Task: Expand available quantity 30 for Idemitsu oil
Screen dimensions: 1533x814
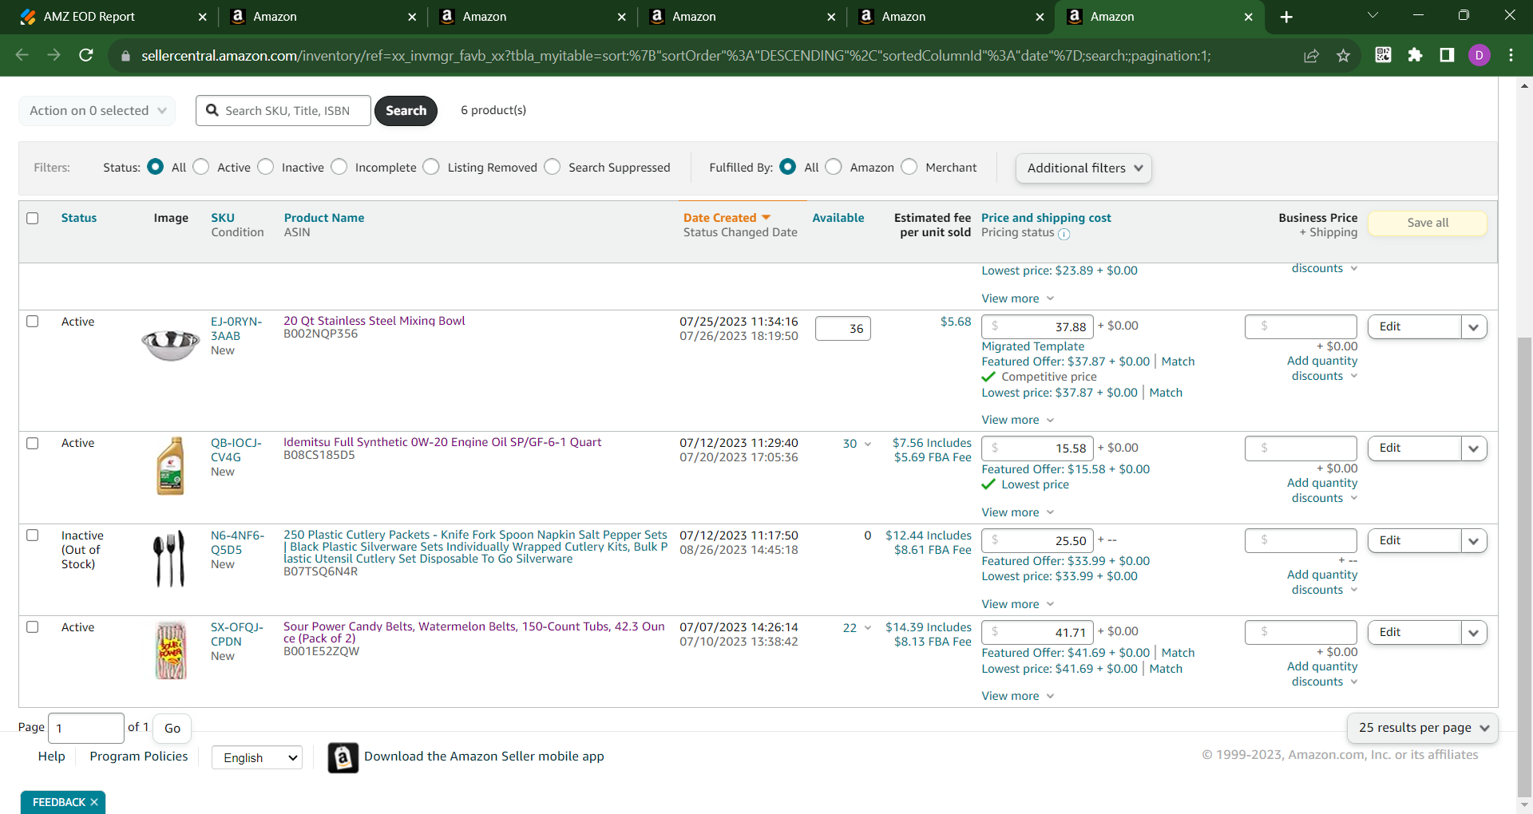Action: point(857,444)
